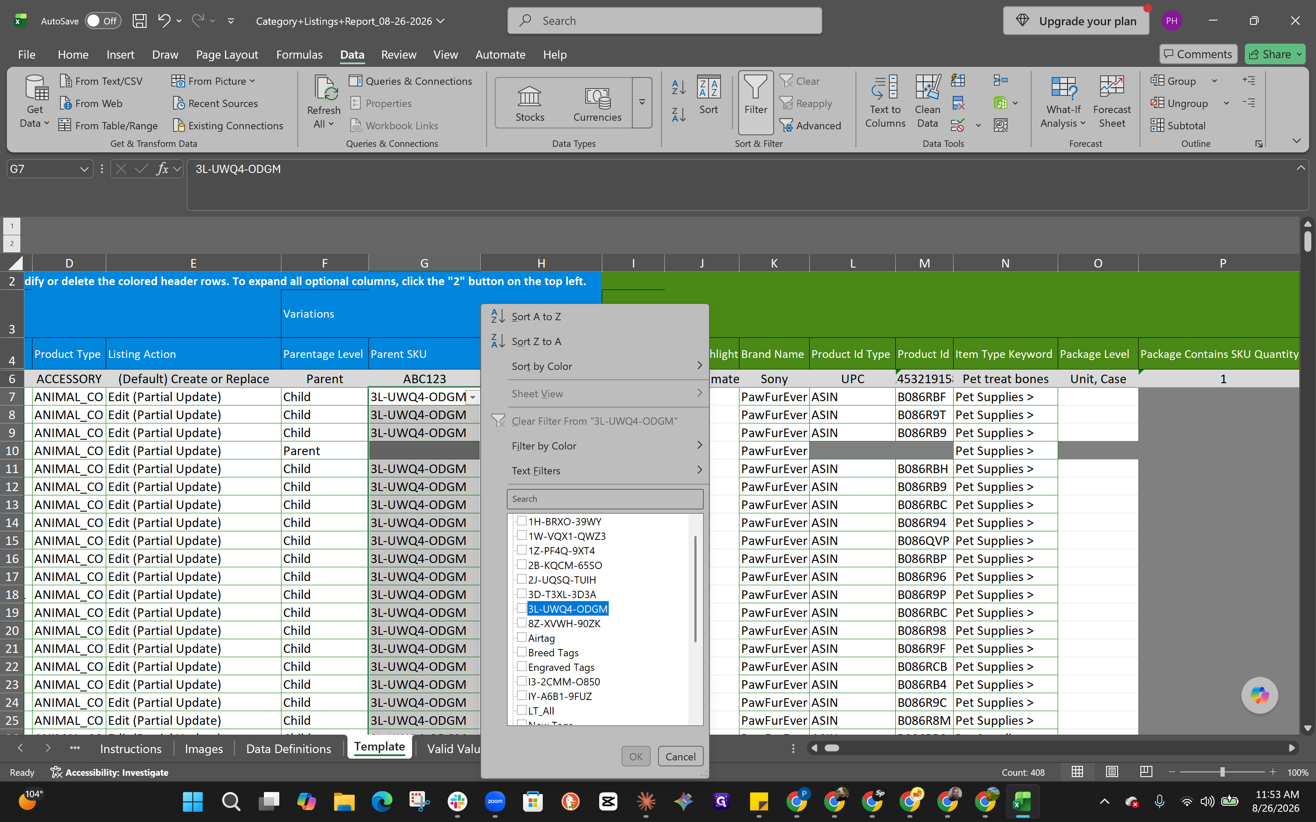Check the 1W-VQX1-QWZ3 filter box
1316x822 pixels.
tap(521, 536)
